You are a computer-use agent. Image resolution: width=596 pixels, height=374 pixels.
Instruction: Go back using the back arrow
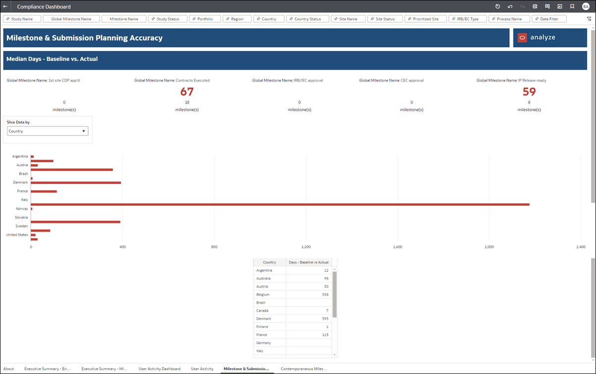tap(5, 6)
